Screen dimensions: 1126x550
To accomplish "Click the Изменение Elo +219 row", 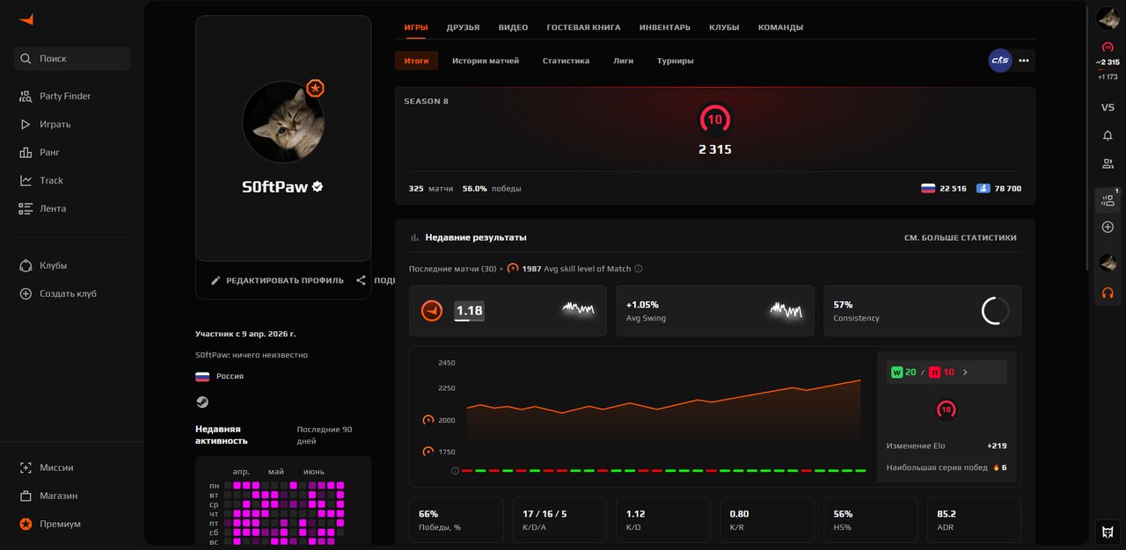I will coord(947,445).
